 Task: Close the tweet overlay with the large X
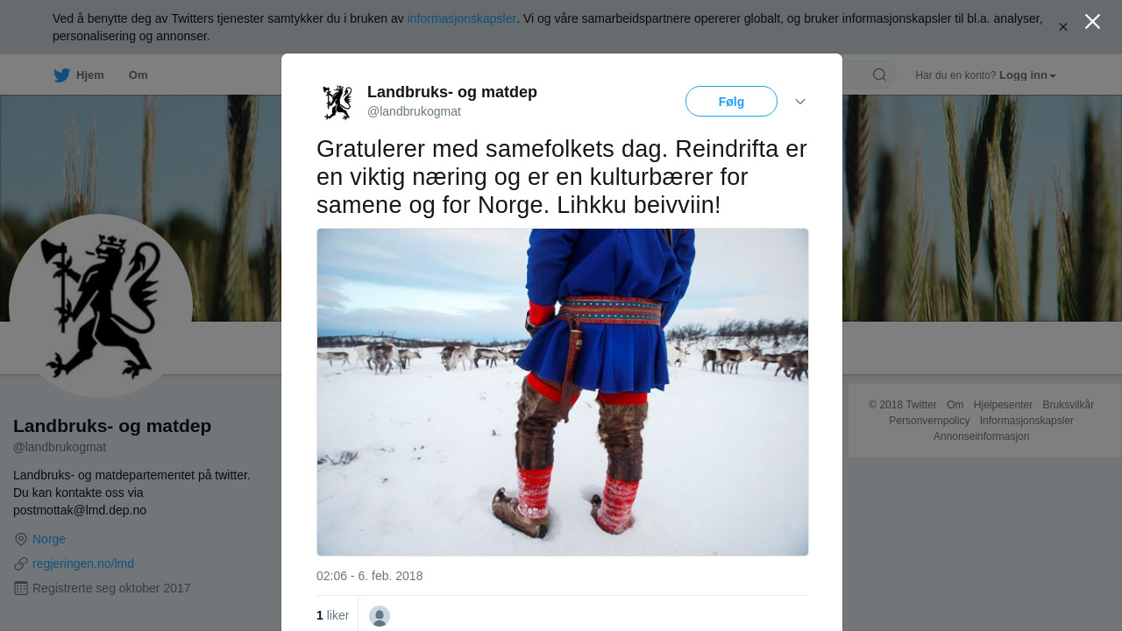coord(1092,22)
